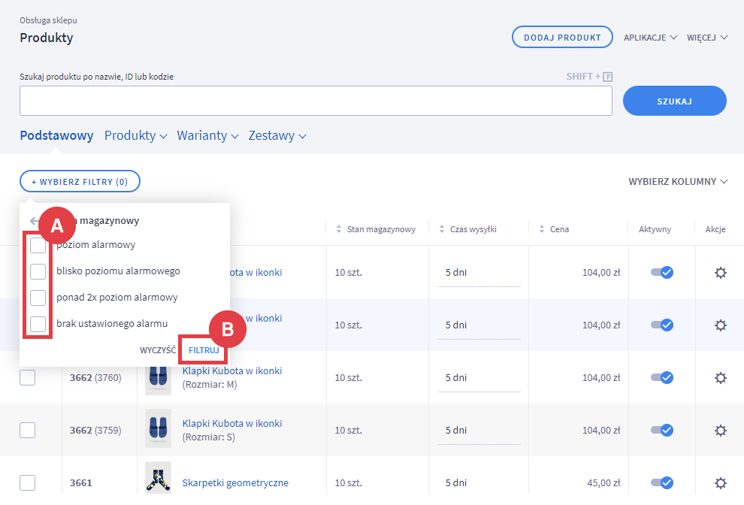Viewport: 744px width, 505px height.
Task: Apply filters with the Filtruj button
Action: pyautogui.click(x=203, y=350)
